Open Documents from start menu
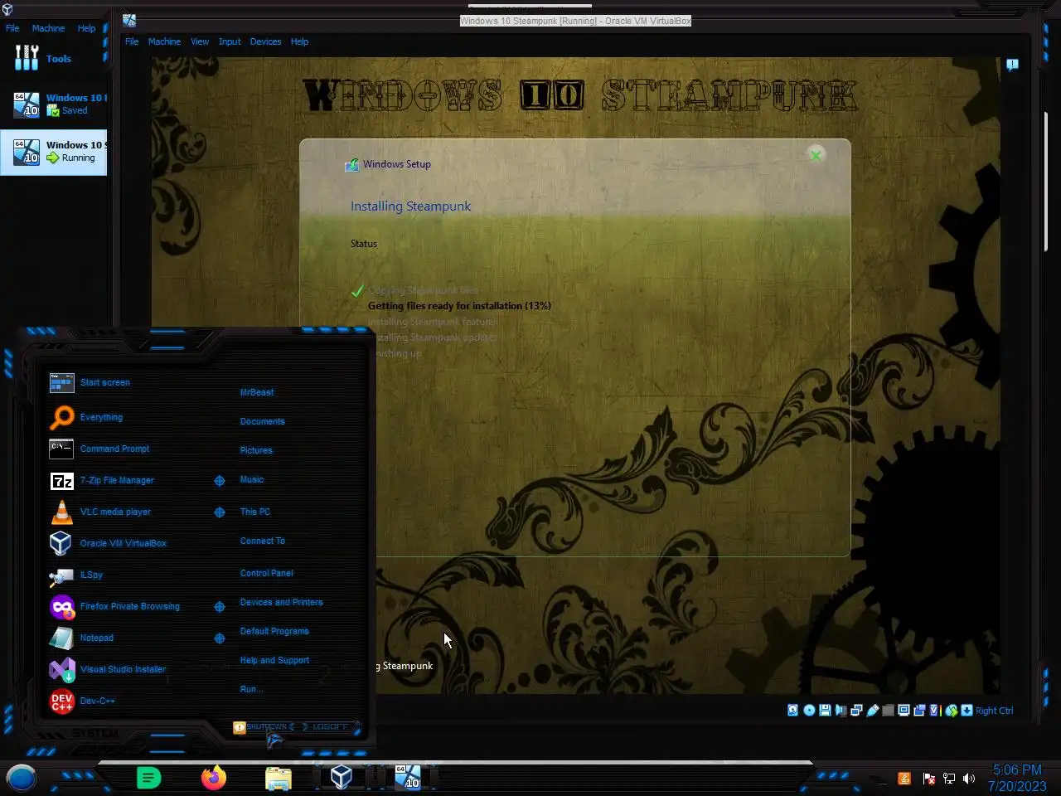 point(262,421)
